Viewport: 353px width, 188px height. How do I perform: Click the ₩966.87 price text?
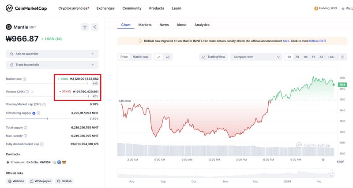(x=22, y=39)
